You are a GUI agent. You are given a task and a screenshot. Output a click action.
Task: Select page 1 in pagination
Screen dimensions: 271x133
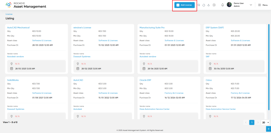tap(252, 122)
